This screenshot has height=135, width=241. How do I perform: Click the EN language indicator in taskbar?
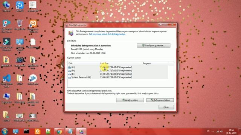[x=208, y=131]
